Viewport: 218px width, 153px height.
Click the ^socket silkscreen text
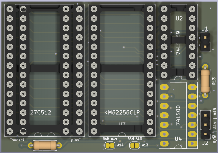pos(17,140)
